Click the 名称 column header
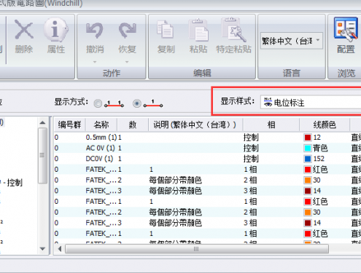 [x=101, y=124]
